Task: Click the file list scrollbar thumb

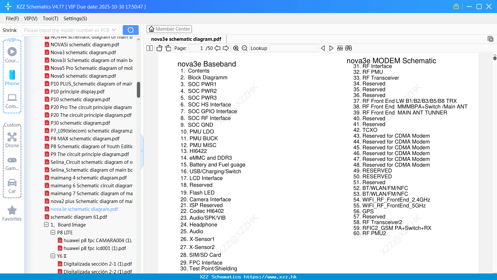Action: point(138,90)
